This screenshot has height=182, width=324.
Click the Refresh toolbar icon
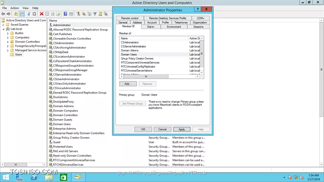tap(53, 14)
